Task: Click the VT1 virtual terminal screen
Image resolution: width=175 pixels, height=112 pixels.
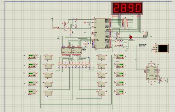Action: (x=163, y=48)
